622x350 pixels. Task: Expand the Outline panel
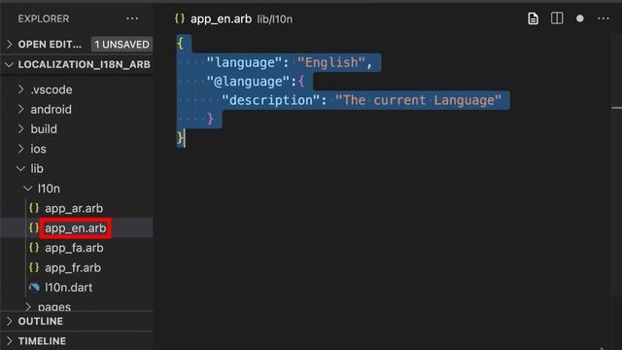pos(10,321)
